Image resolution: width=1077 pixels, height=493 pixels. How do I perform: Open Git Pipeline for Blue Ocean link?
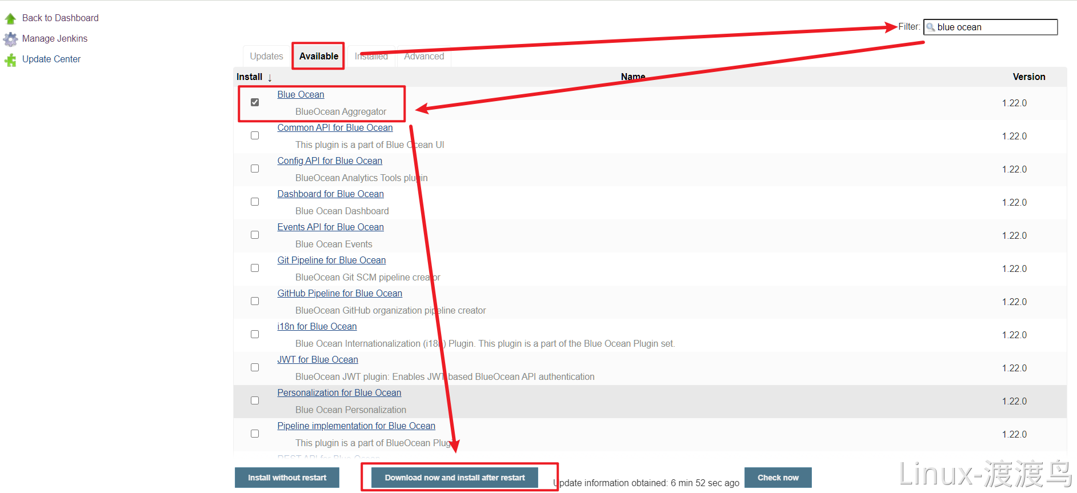(x=331, y=260)
